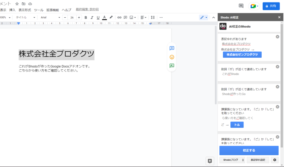This screenshot has height=167, width=284.
Task: Dismiss the これがShodo particle warning
Action: pyautogui.click(x=278, y=67)
